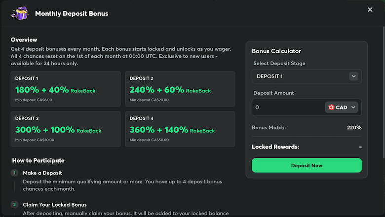Screen dimensions: 385x217
Task: Select the DEPOSIT 2 bonus card
Action: tap(180, 89)
